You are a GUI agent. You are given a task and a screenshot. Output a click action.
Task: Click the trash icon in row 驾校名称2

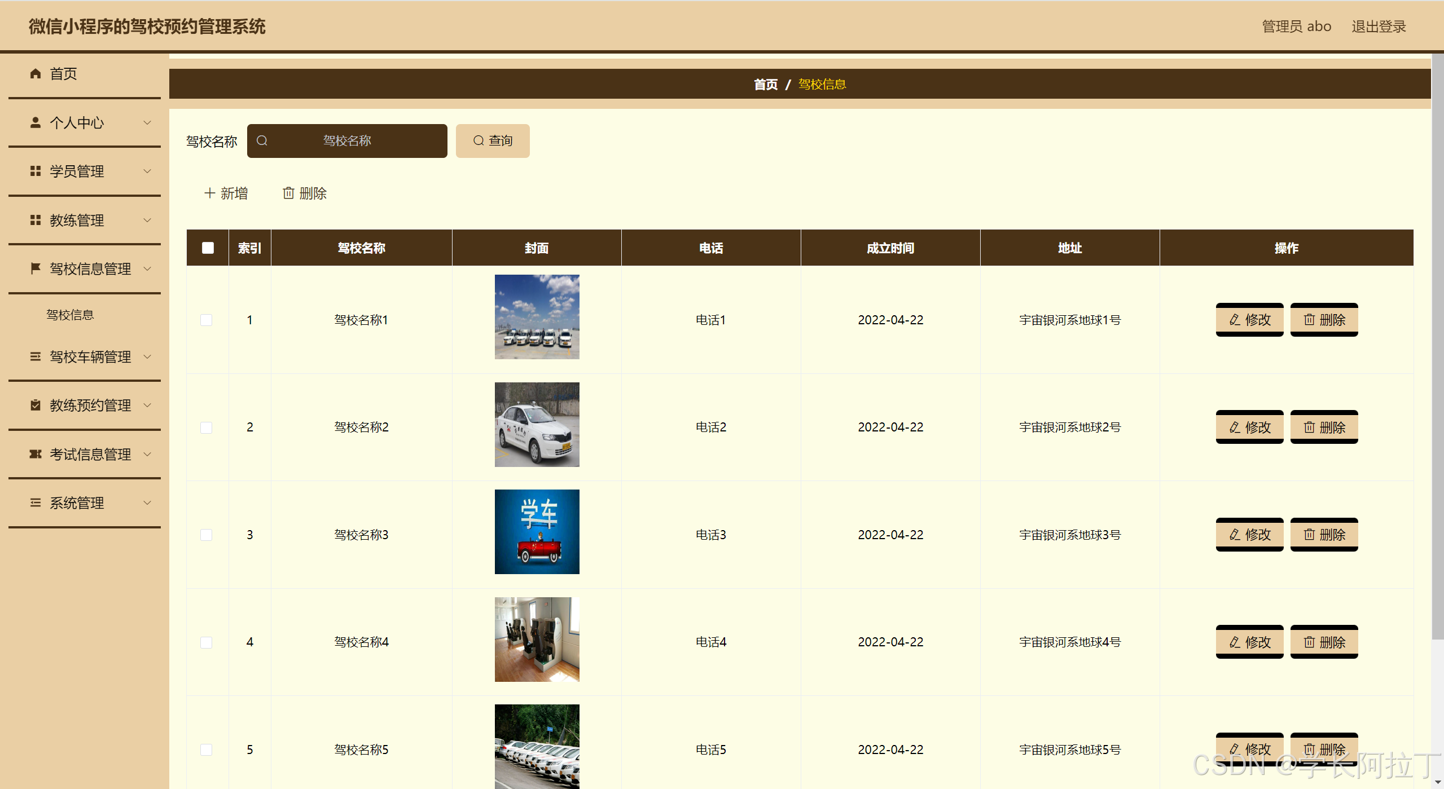[1309, 427]
